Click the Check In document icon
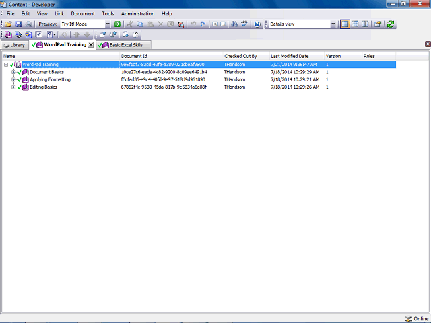431x323 pixels. pyautogui.click(x=103, y=34)
